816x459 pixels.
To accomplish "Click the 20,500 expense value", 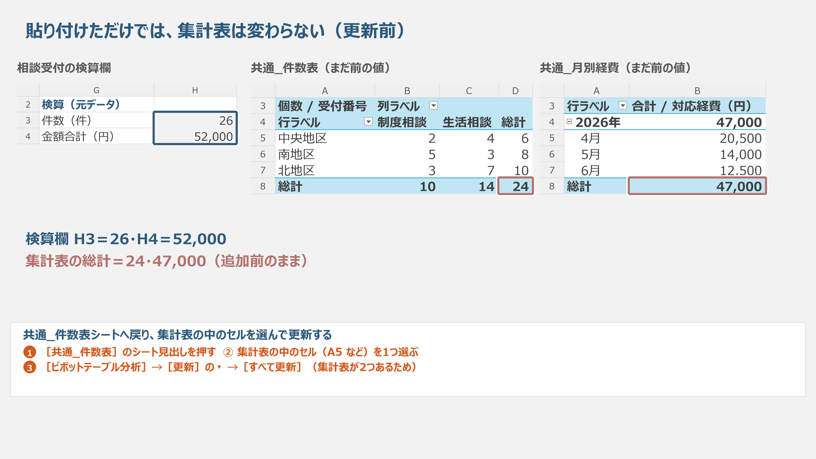I will 697,138.
